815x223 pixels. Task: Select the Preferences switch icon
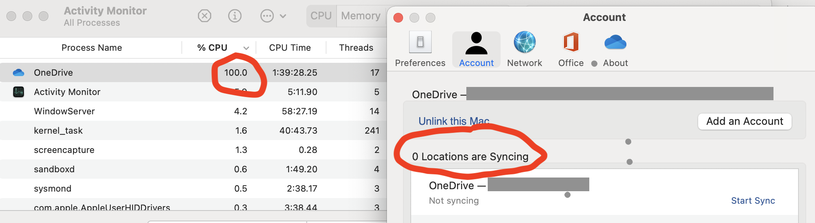420,42
